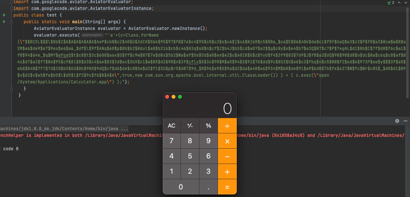Click the minus key in Calculator
The image size is (410, 197).
pyautogui.click(x=227, y=156)
